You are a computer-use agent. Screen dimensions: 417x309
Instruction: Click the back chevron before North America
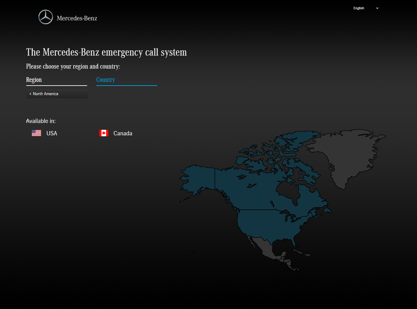30,94
